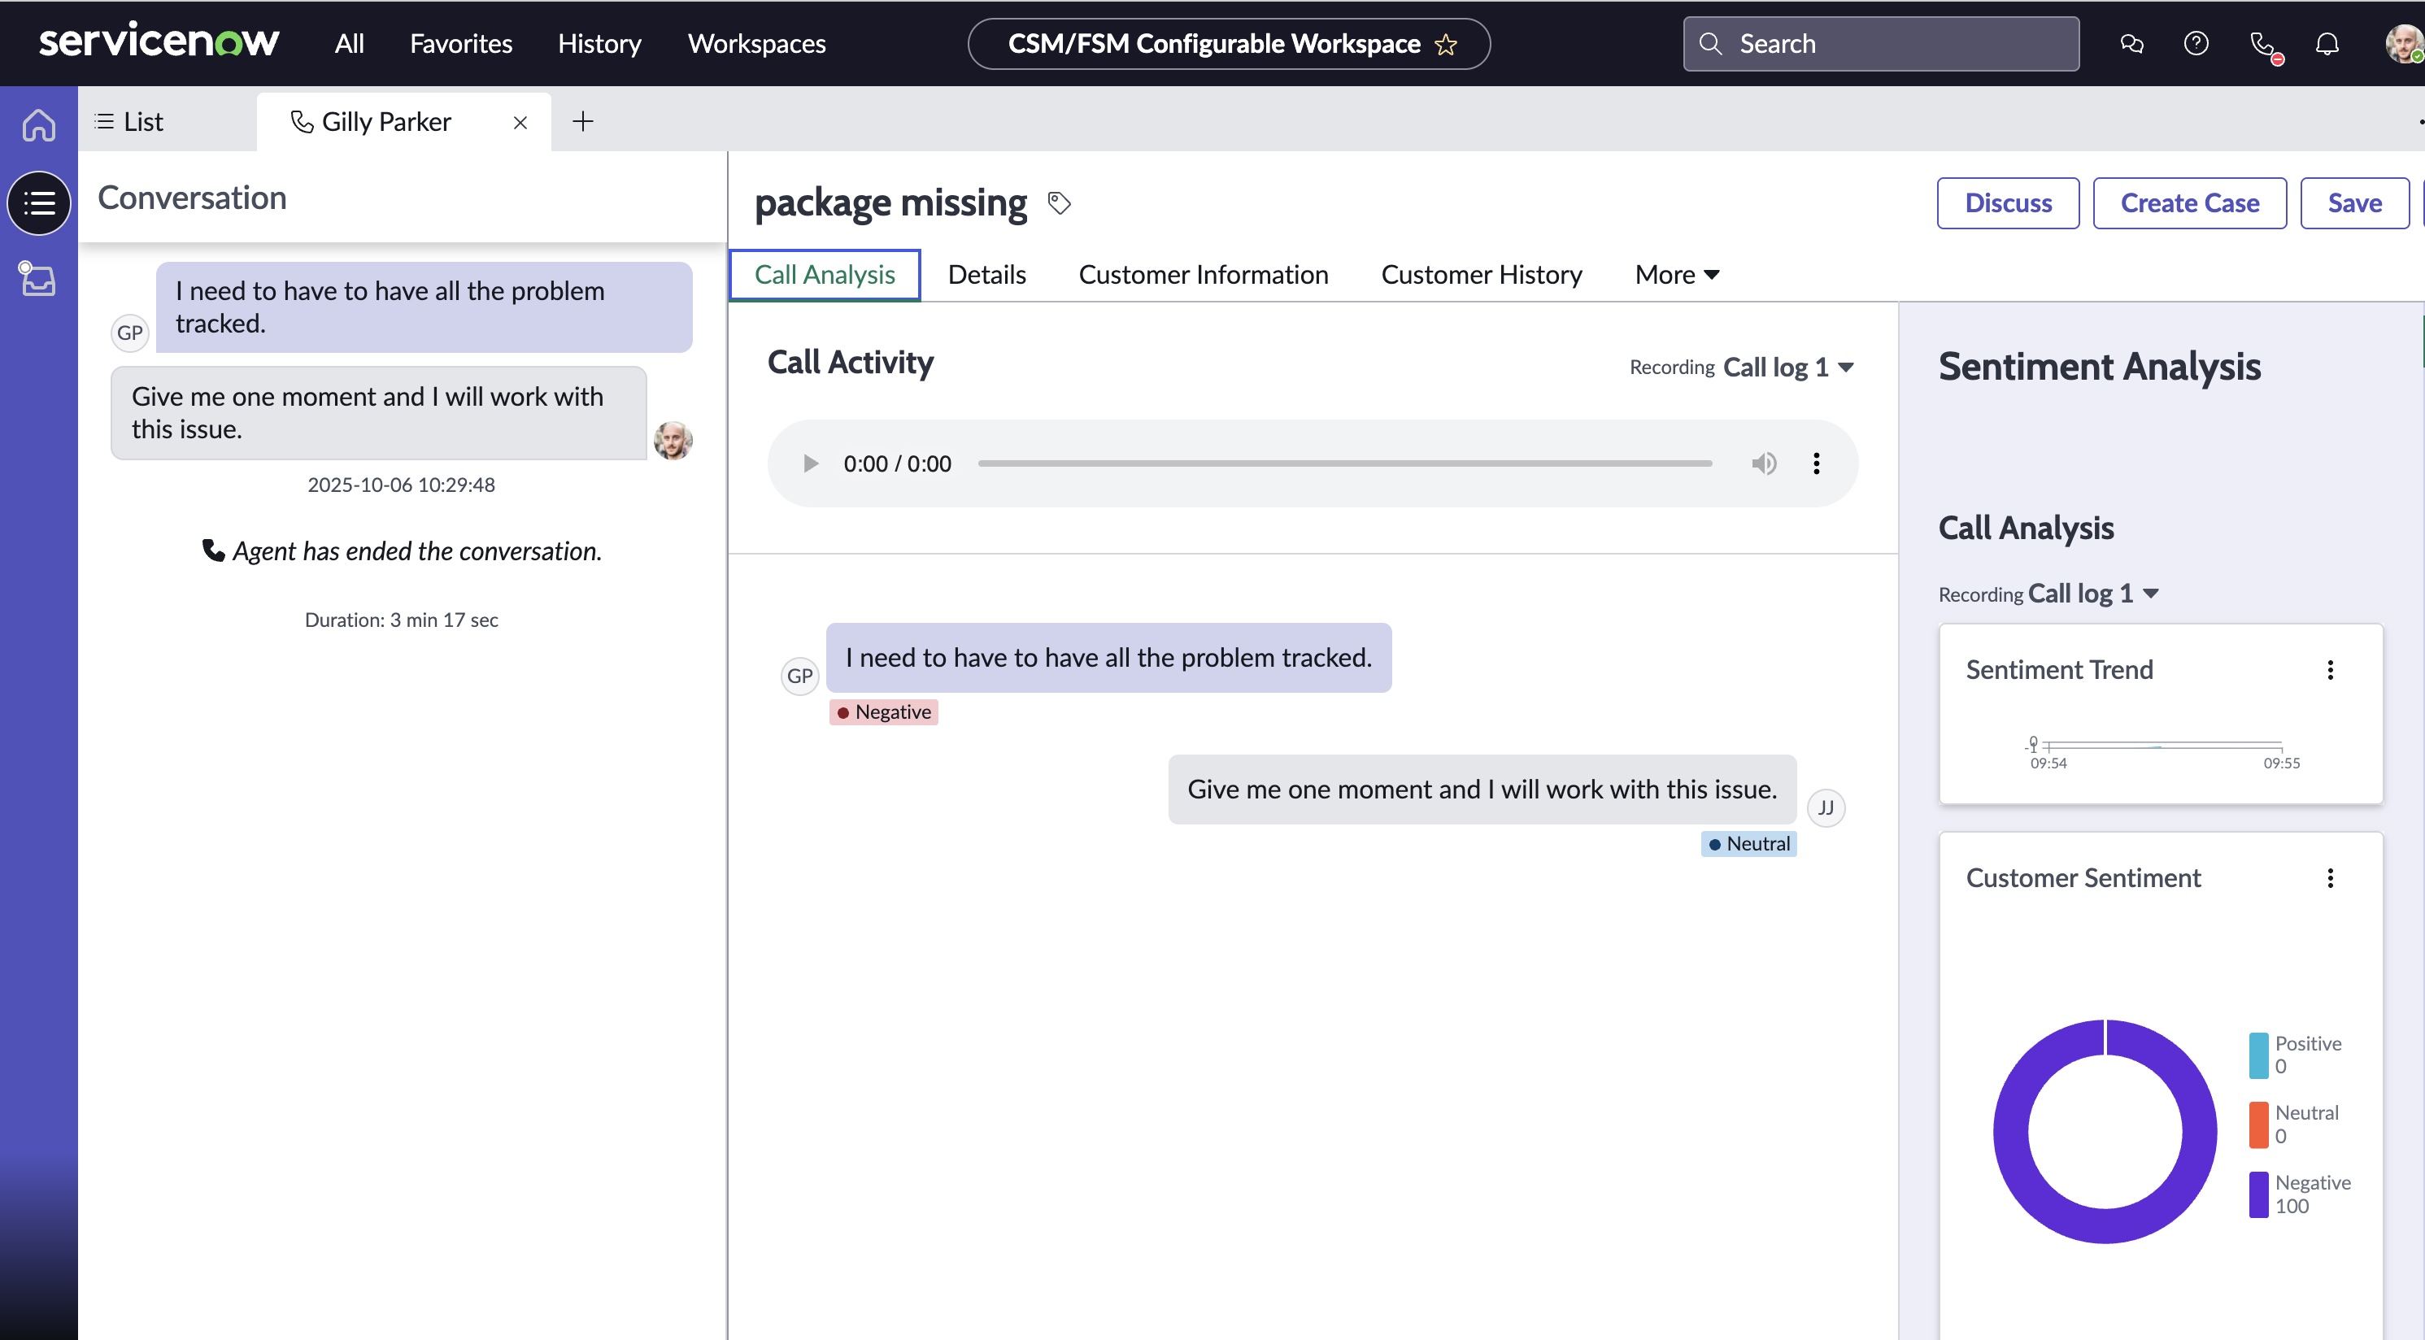Open the All menu
The image size is (2425, 1340).
tap(349, 43)
